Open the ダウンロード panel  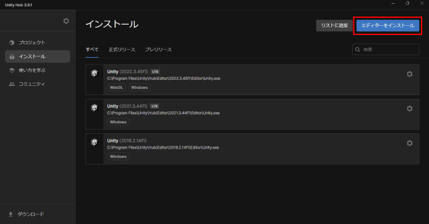pos(37,214)
